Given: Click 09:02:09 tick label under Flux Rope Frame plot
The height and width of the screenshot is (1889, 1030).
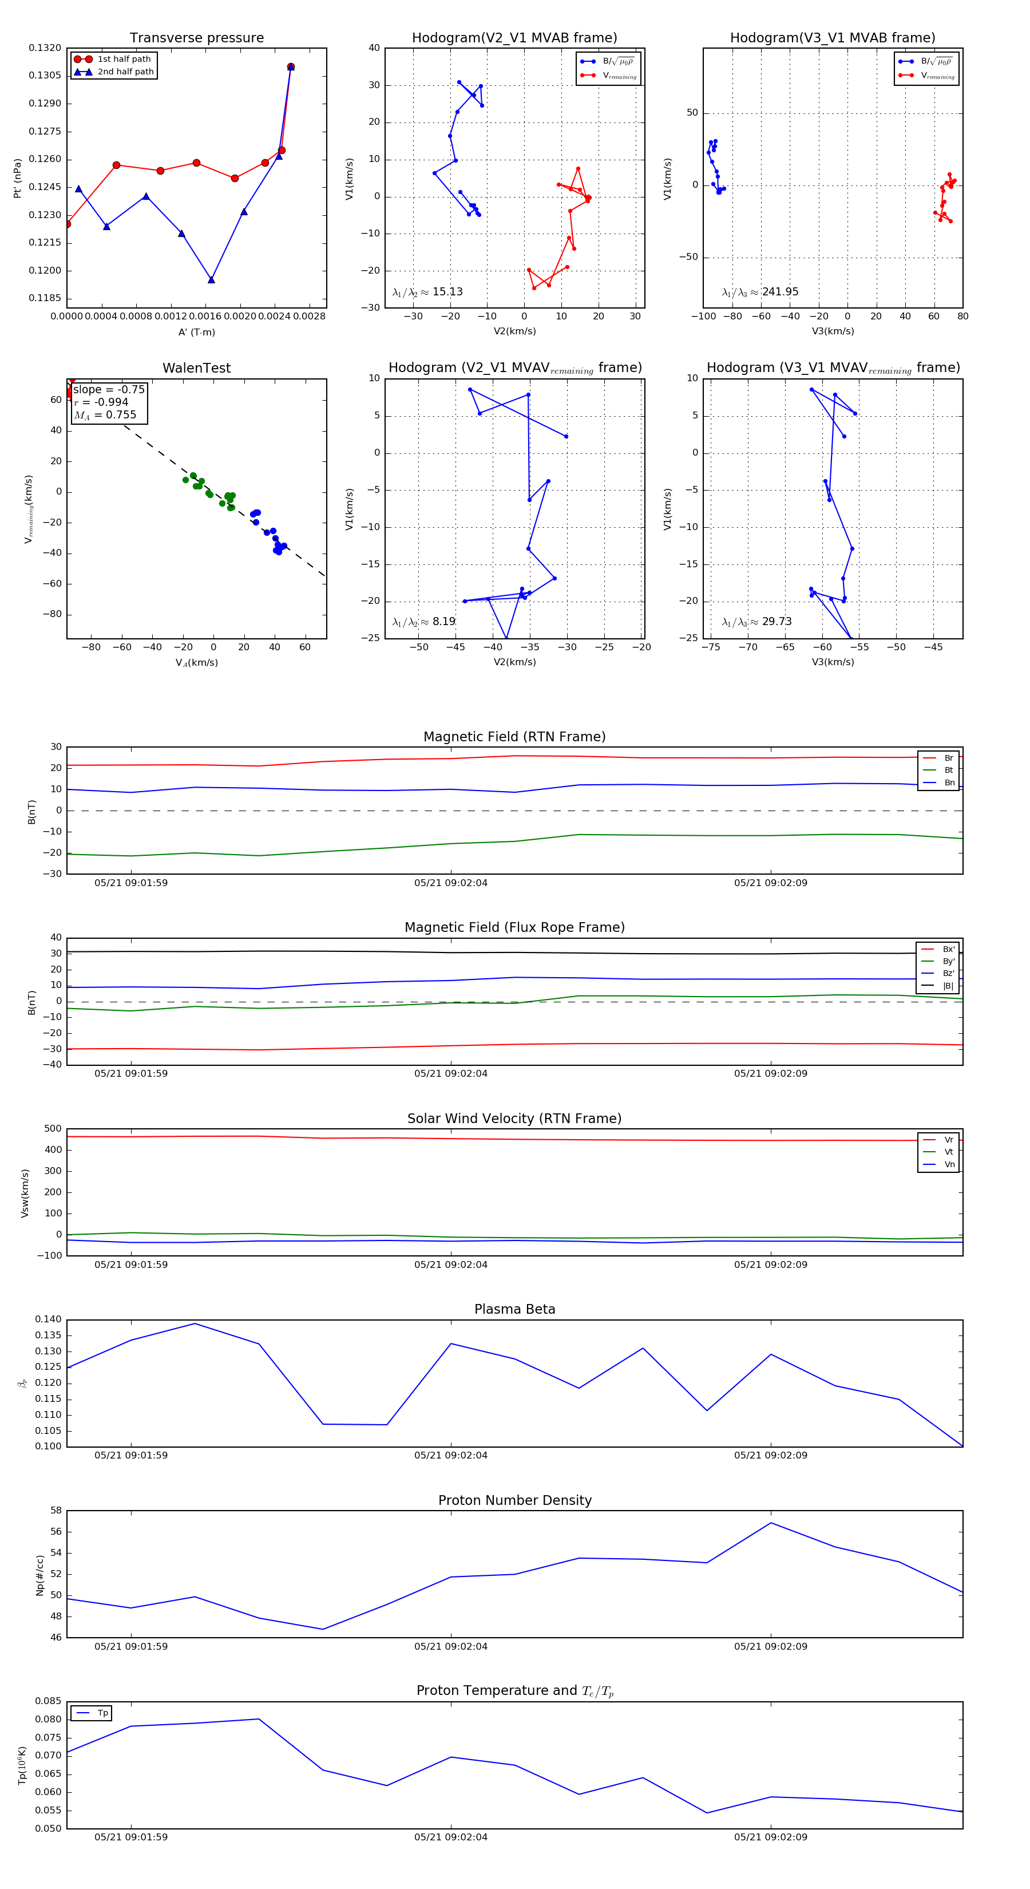Looking at the screenshot, I should 770,1073.
